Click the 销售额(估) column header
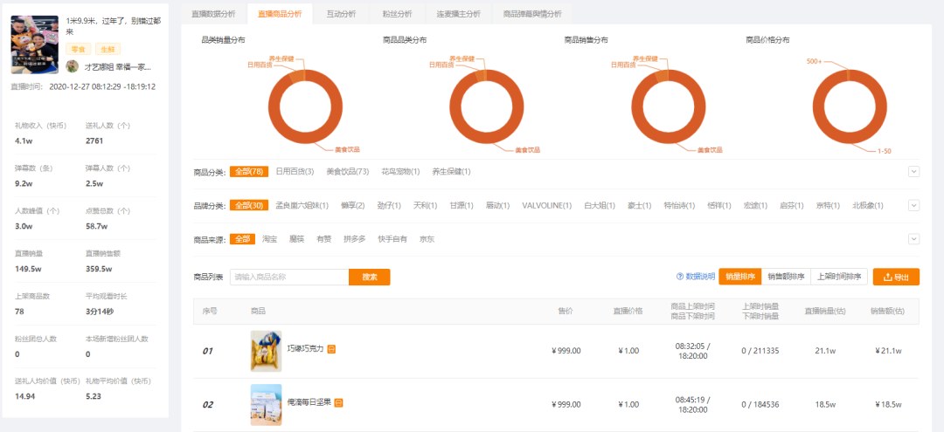Viewport: 944px width, 432px height. pos(887,311)
